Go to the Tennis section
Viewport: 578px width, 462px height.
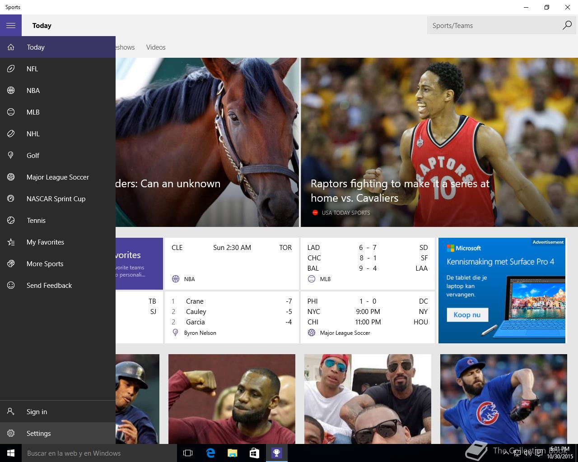[x=58, y=220]
